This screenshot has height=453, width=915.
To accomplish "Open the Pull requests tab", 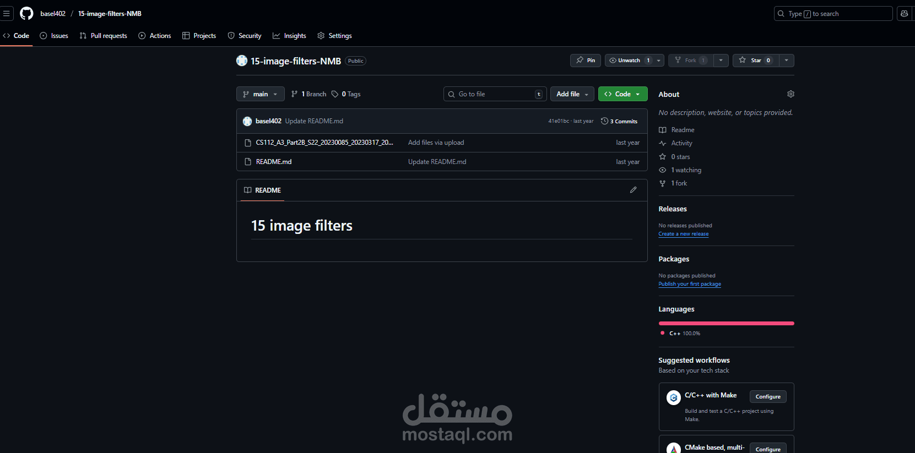I will pyautogui.click(x=103, y=36).
